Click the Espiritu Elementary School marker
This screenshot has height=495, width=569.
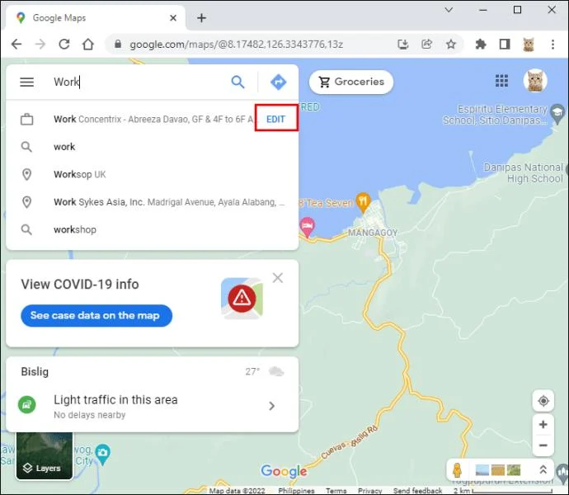pyautogui.click(x=557, y=114)
